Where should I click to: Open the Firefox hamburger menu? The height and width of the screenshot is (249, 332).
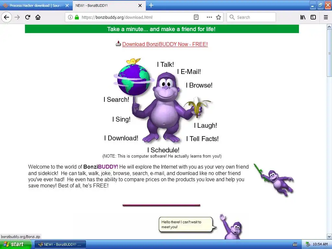(326, 17)
